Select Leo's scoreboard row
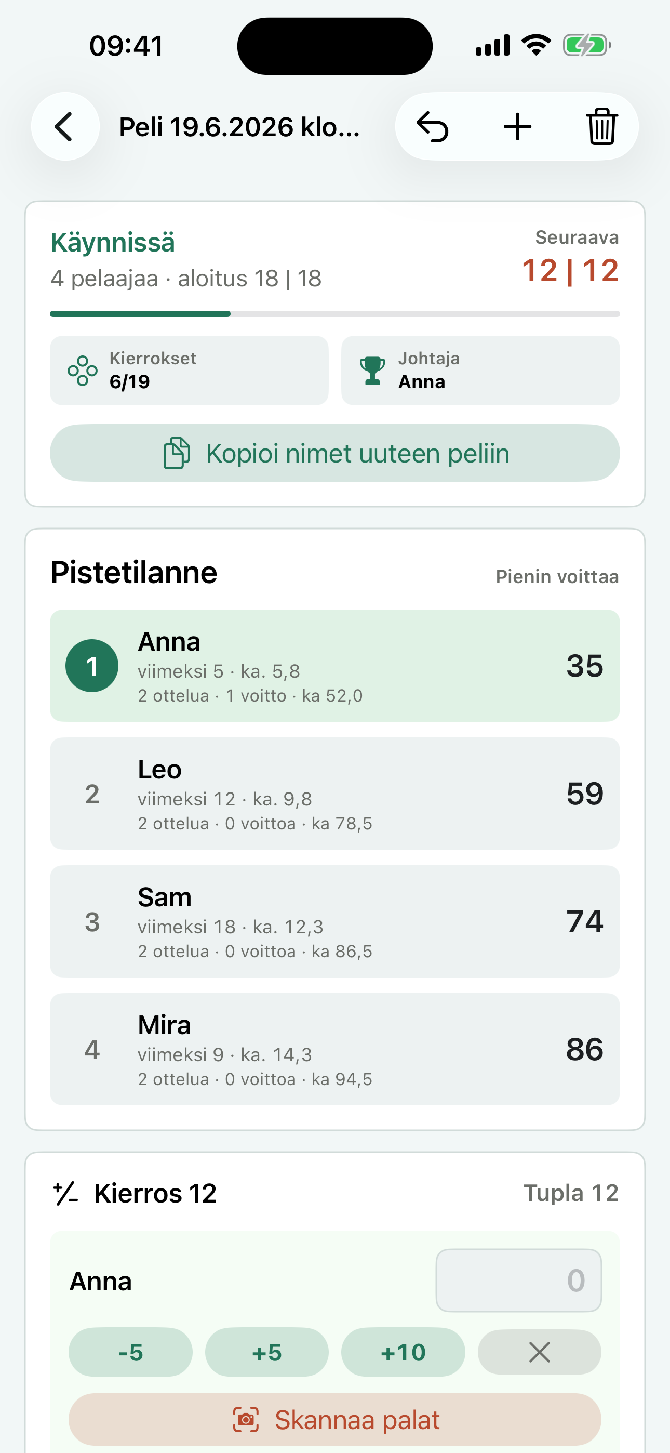 click(335, 794)
